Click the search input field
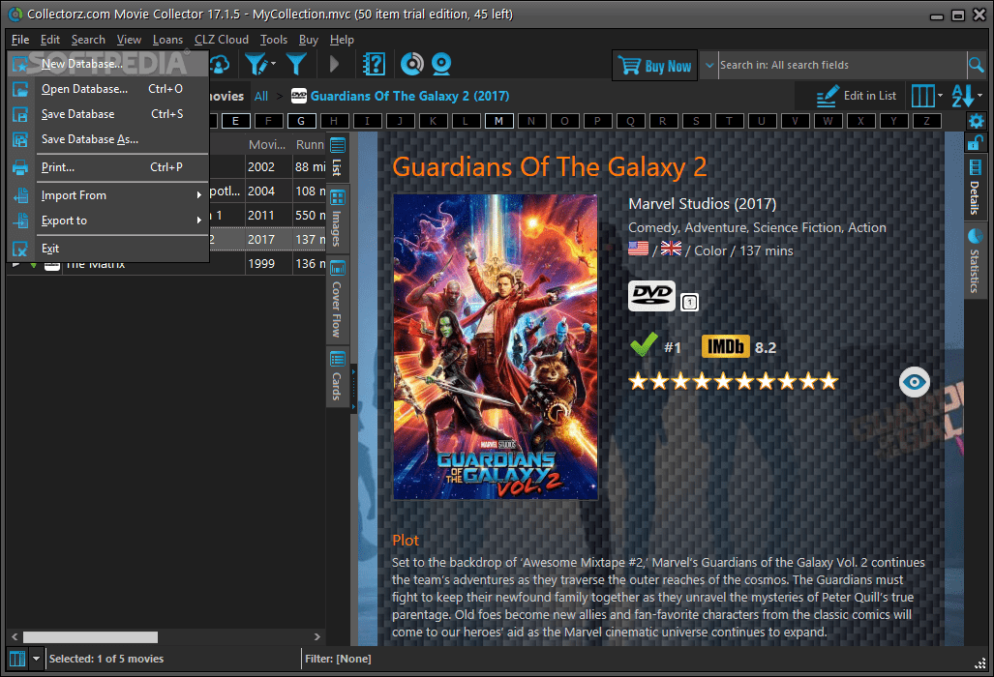994x677 pixels. pos(842,65)
